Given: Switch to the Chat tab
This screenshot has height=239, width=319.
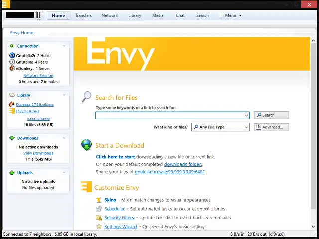Looking at the screenshot, I should (180, 15).
